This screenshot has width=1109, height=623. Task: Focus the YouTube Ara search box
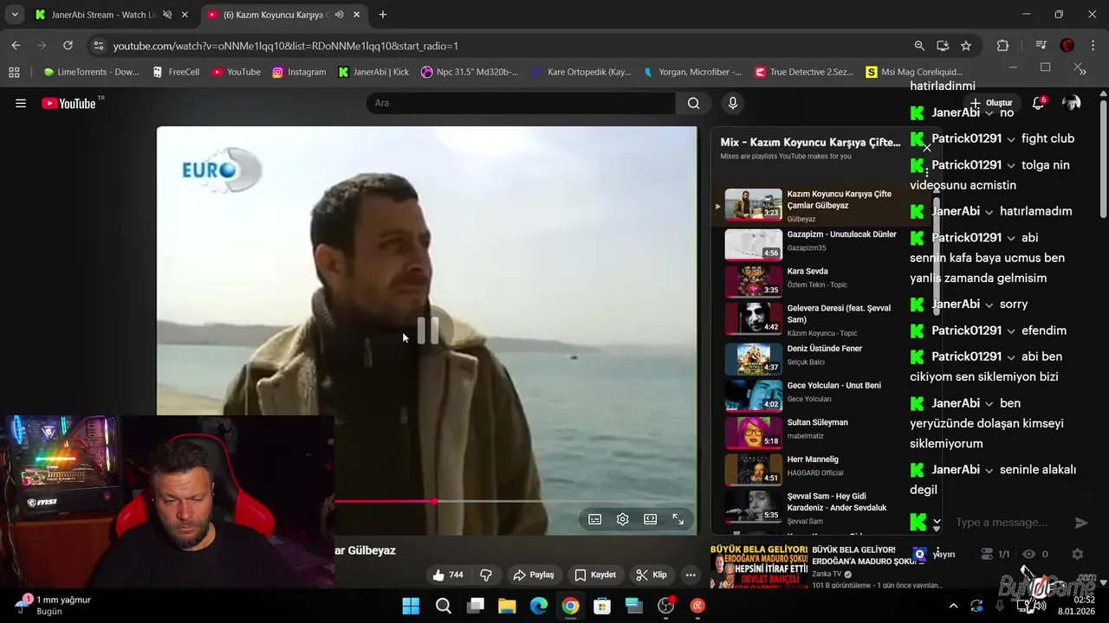click(521, 103)
